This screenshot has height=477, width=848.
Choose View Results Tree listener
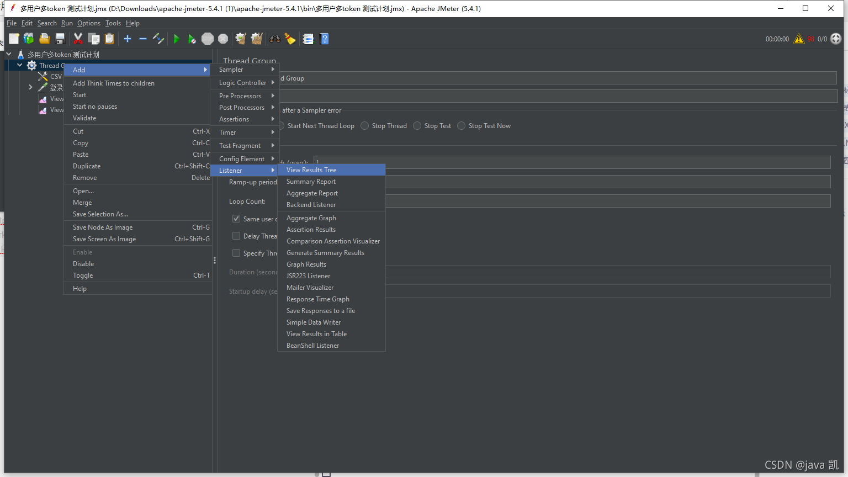tap(331, 170)
